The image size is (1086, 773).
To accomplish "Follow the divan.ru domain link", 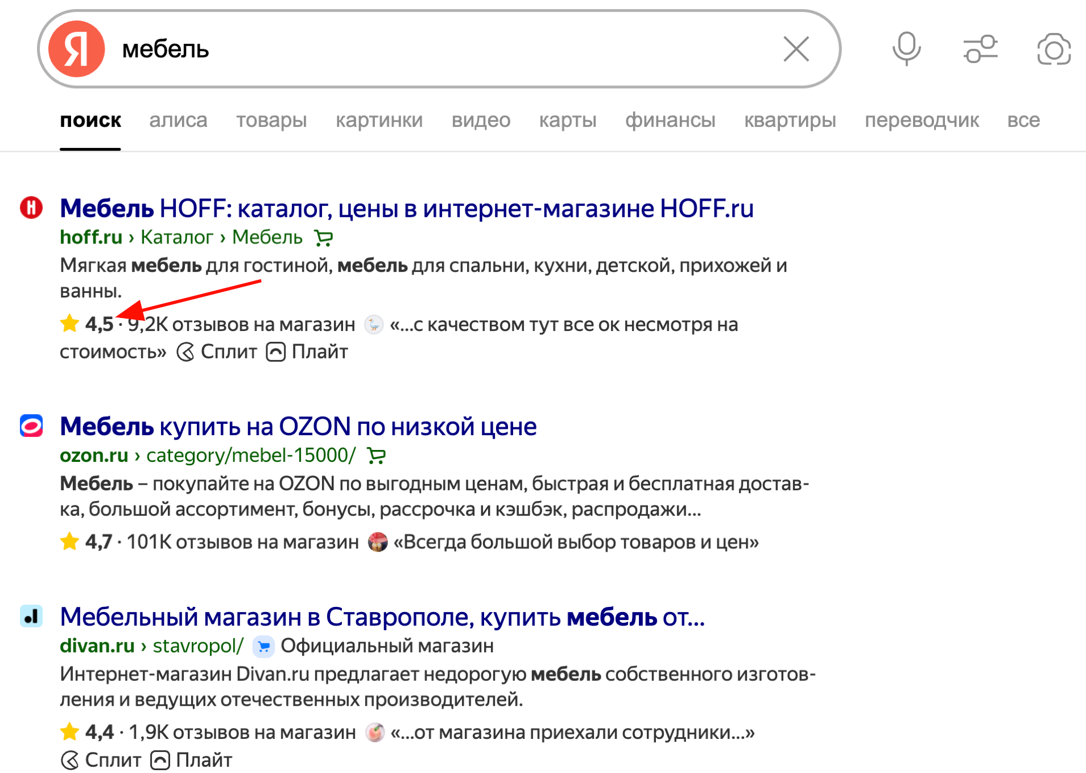I will coord(97,646).
